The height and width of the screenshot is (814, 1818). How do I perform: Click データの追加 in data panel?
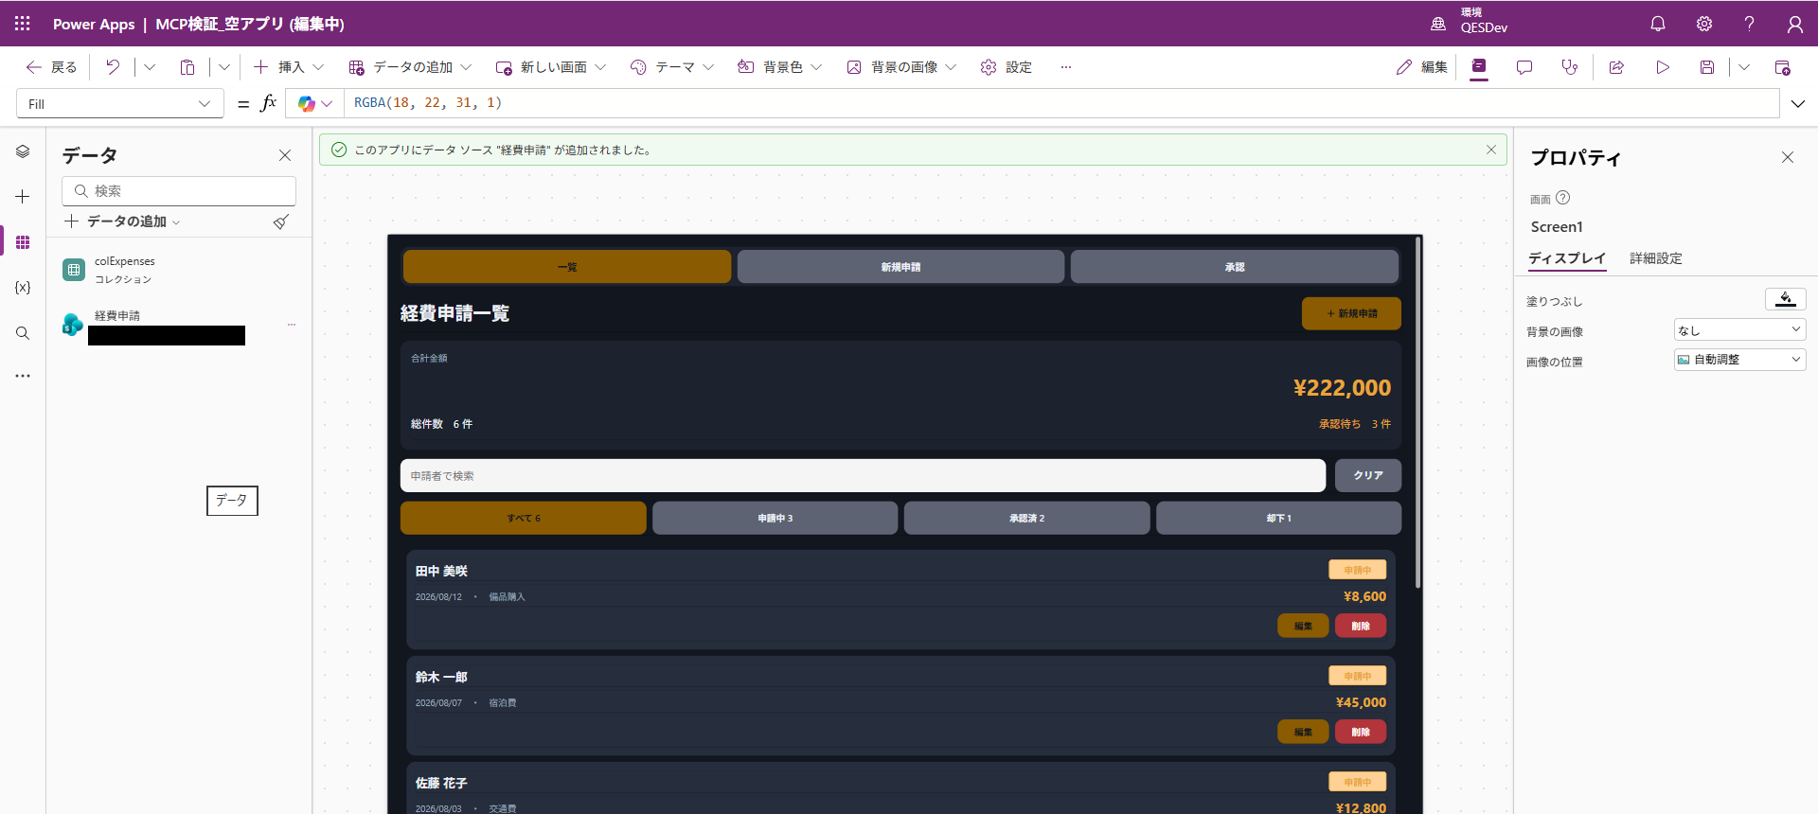(x=122, y=221)
